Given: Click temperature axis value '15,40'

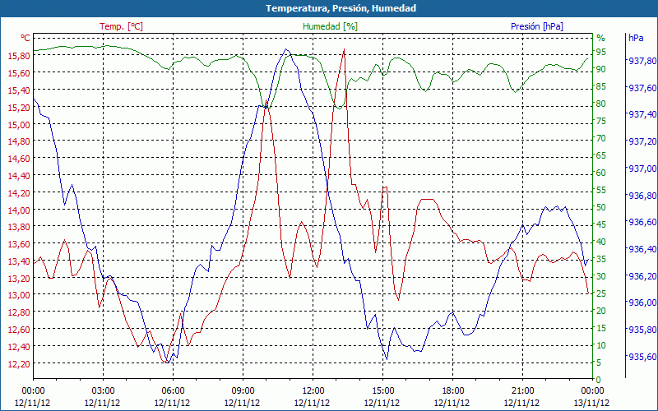Looking at the screenshot, I should [19, 90].
